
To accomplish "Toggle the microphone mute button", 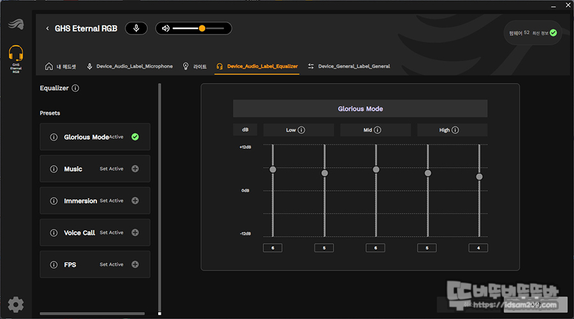I will tap(136, 28).
